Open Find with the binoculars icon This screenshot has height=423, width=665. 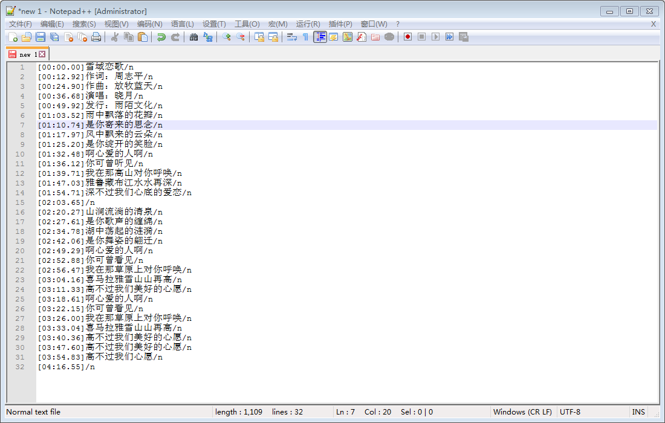pos(193,37)
